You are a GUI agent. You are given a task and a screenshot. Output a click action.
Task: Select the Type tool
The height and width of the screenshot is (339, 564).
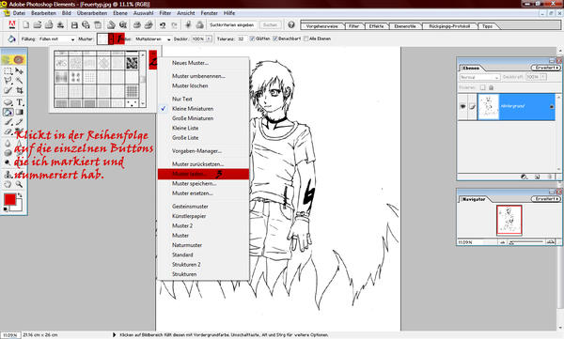coord(19,102)
